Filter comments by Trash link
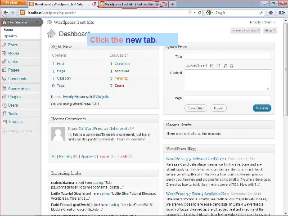The image size is (288, 216). 122,156
